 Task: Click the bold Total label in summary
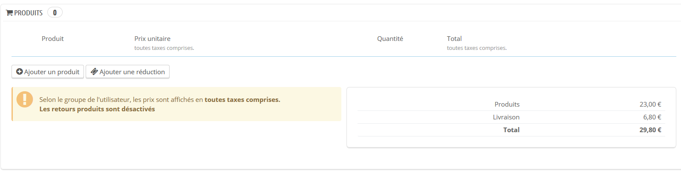(511, 130)
